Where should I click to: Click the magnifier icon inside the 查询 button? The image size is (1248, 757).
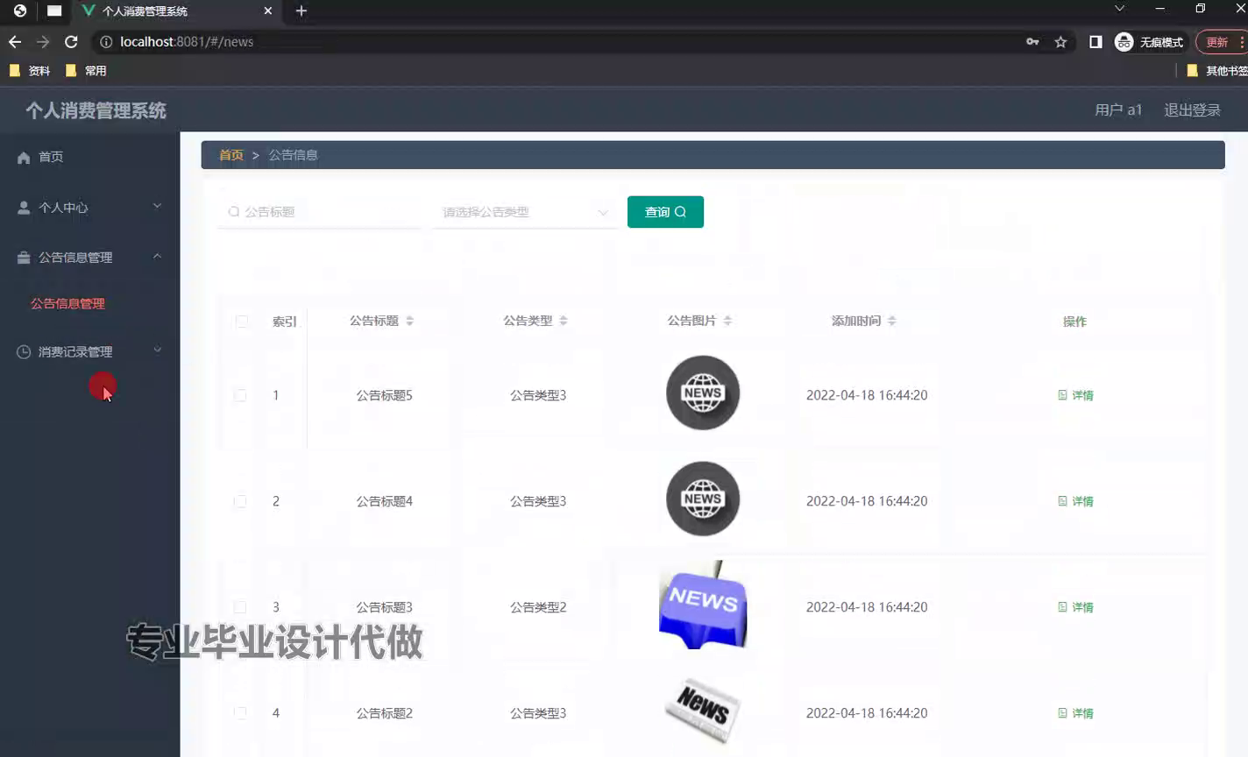(680, 212)
